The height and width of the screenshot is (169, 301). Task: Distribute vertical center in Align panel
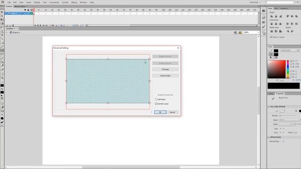coord(276,24)
